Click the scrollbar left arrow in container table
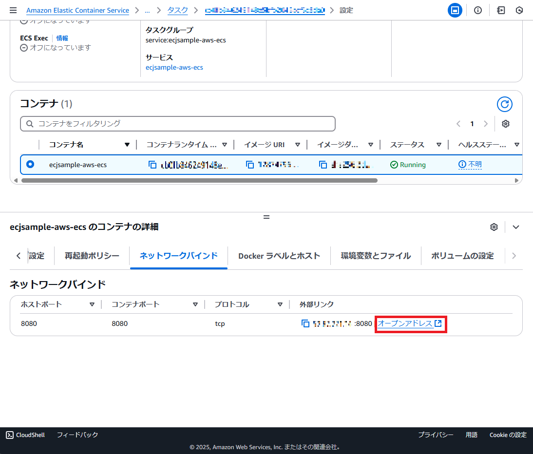 [16, 180]
